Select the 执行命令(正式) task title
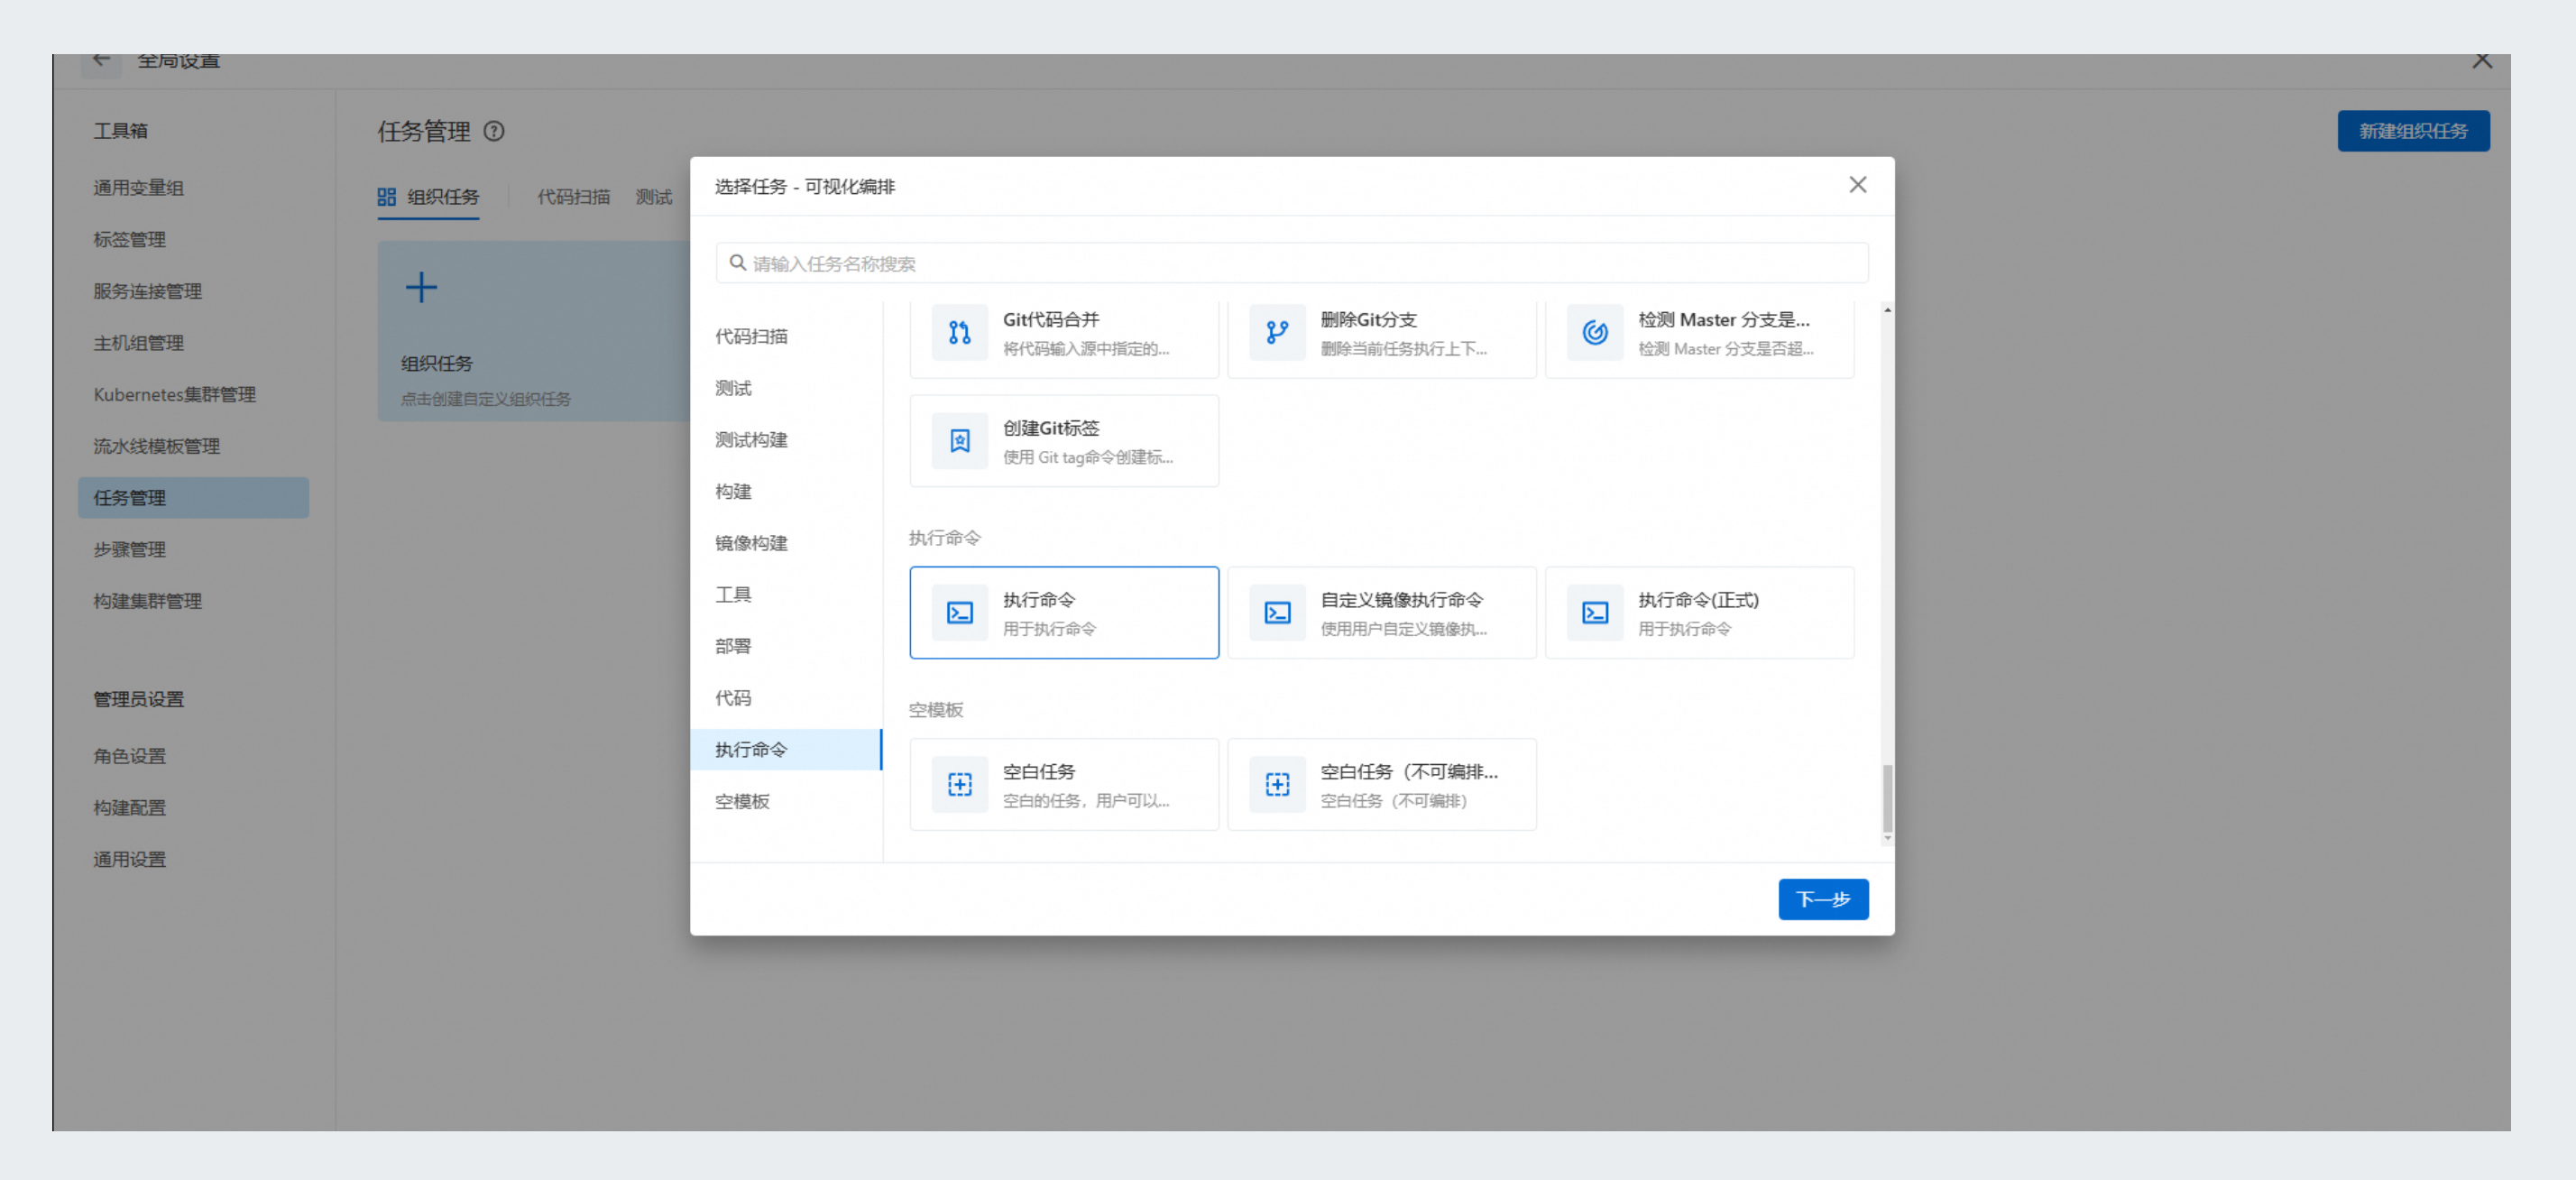 click(x=1698, y=600)
